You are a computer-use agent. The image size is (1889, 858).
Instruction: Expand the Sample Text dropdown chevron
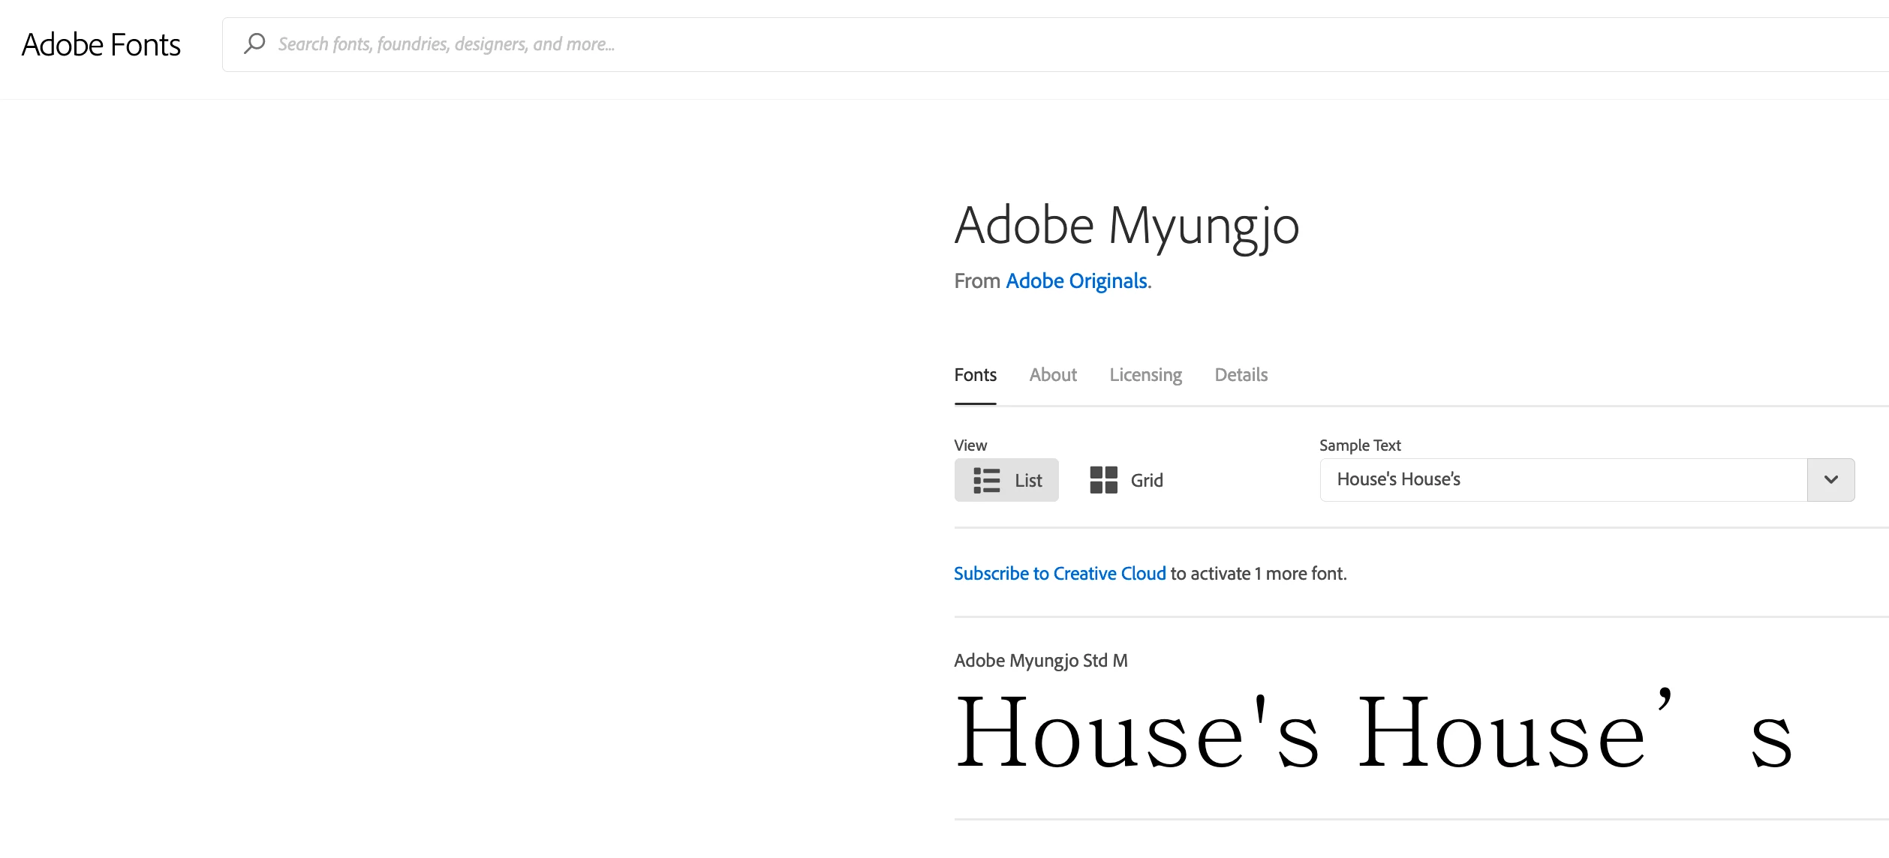pos(1830,480)
